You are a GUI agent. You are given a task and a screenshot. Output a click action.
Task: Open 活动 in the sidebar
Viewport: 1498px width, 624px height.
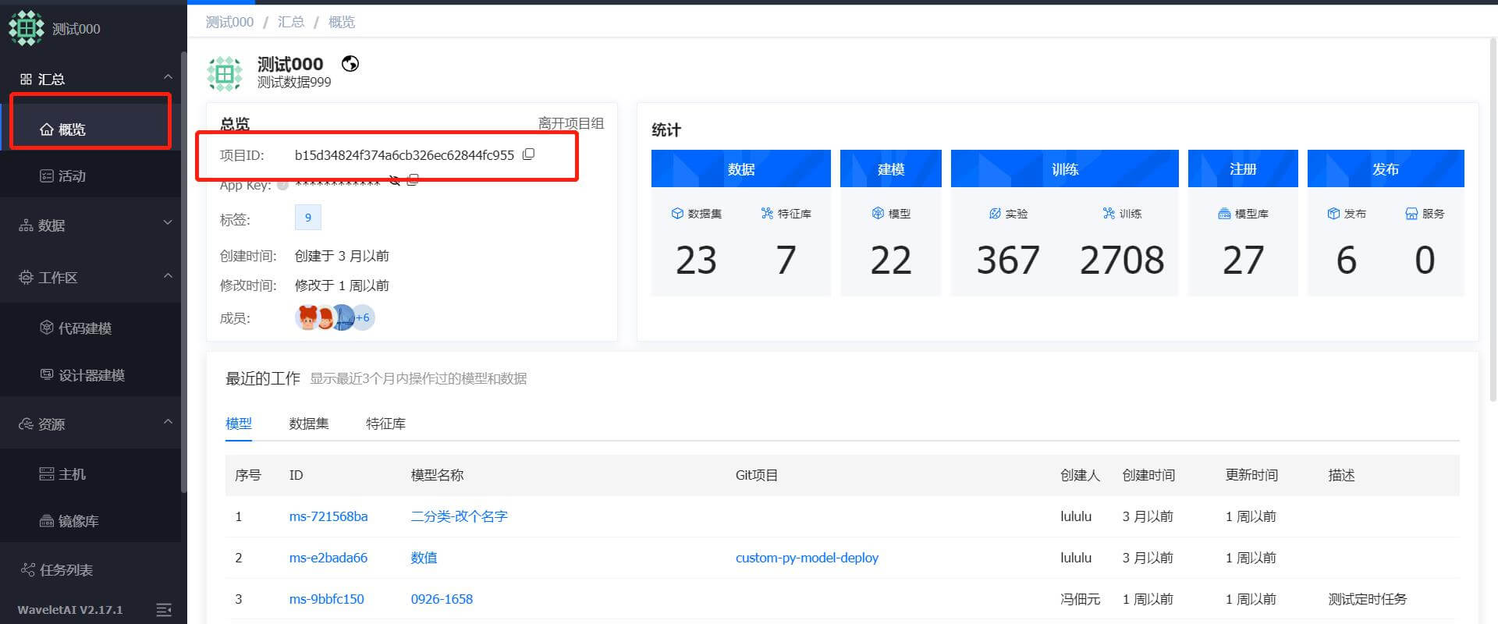coord(91,176)
